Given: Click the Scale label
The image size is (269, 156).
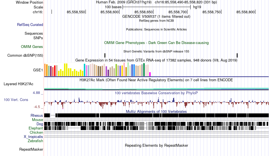Looking at the screenshot, I should (x=38, y=7).
